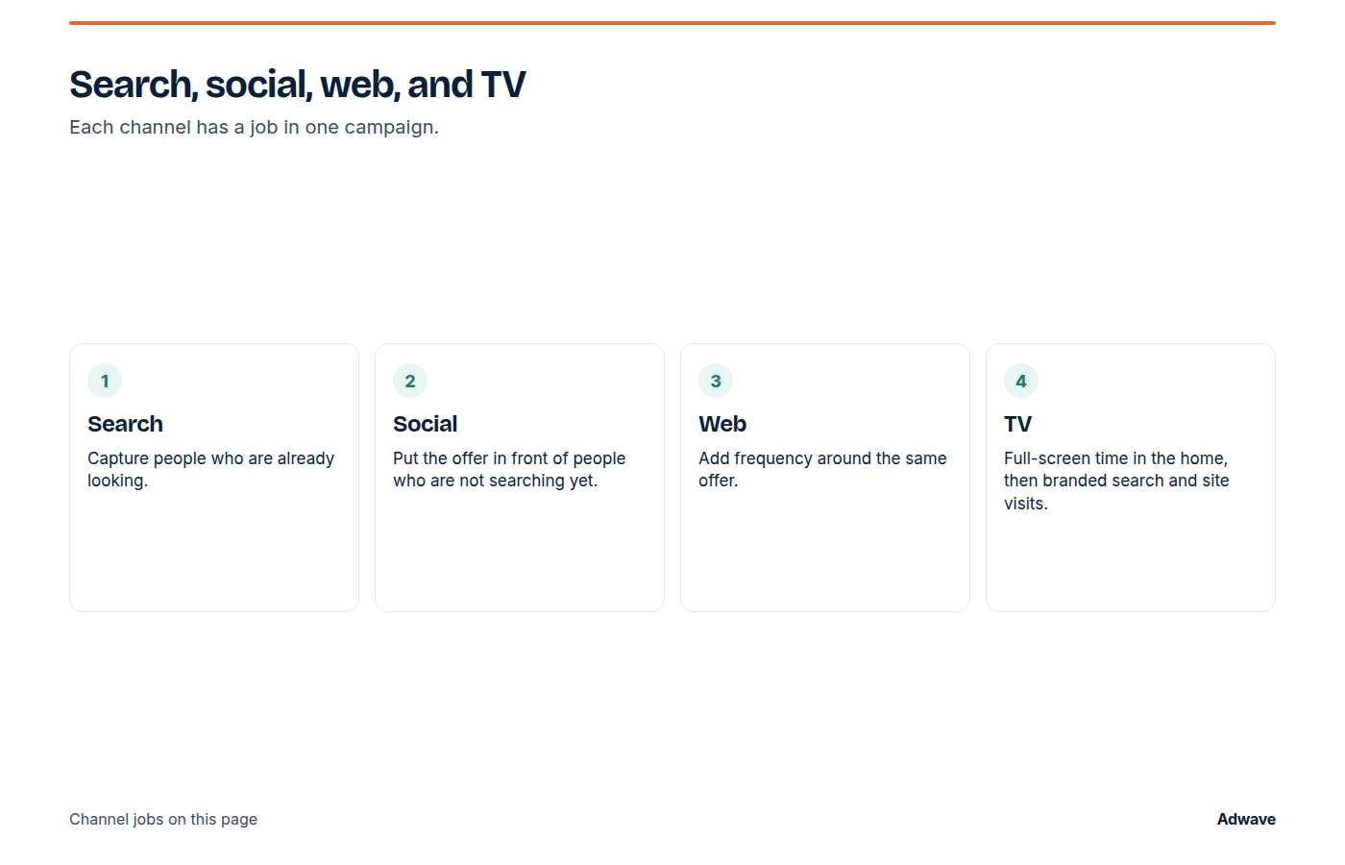Viewport: 1345px width, 865px height.
Task: Click the number 2 badge on Social card
Action: 410,381
